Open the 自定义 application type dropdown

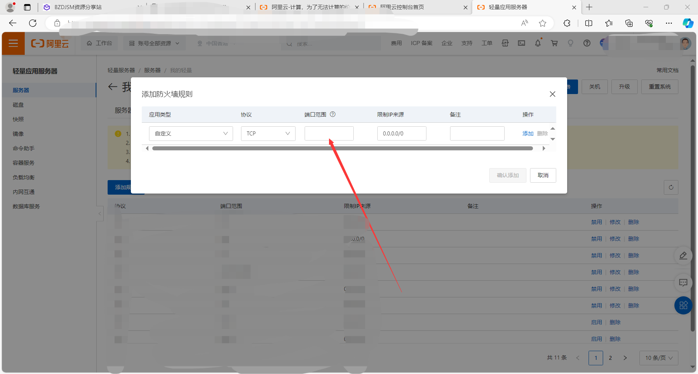pos(191,134)
